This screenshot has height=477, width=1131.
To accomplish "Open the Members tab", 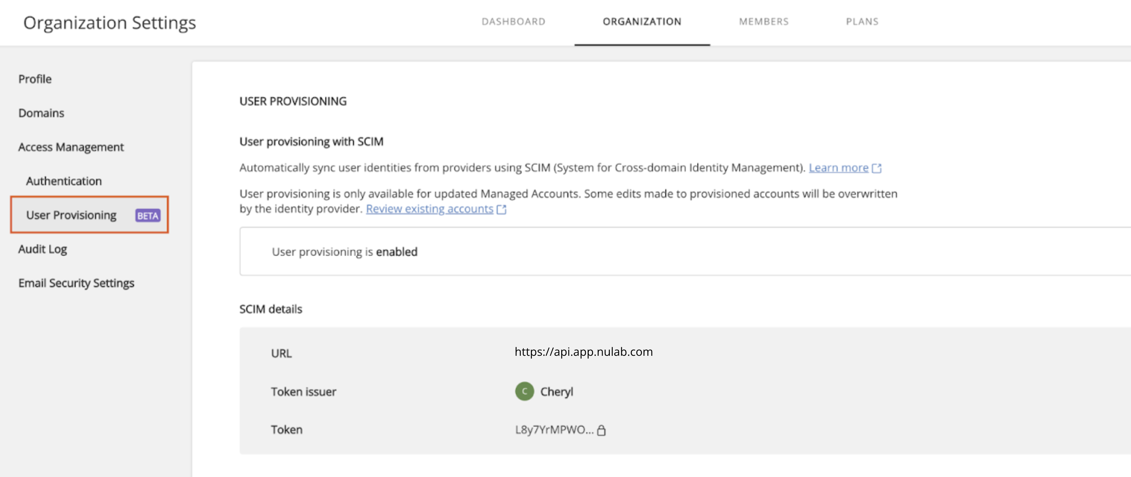I will [764, 21].
